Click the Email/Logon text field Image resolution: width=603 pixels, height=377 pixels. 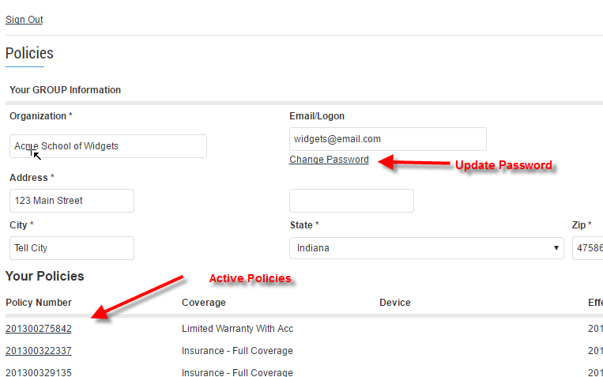tap(387, 139)
